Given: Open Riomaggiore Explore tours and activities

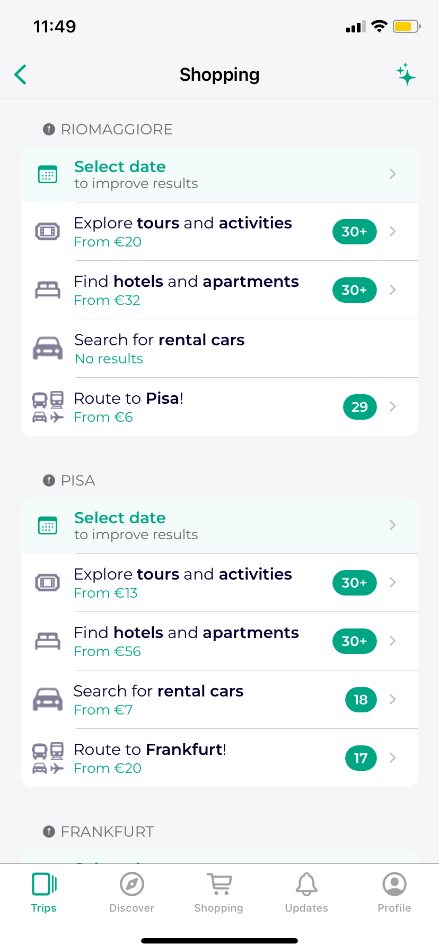Looking at the screenshot, I should coord(183,232).
